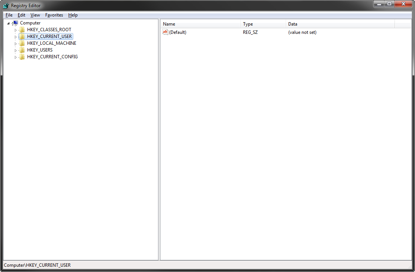Select the HKEY_USERS label
The height and width of the screenshot is (272, 415).
[40, 50]
